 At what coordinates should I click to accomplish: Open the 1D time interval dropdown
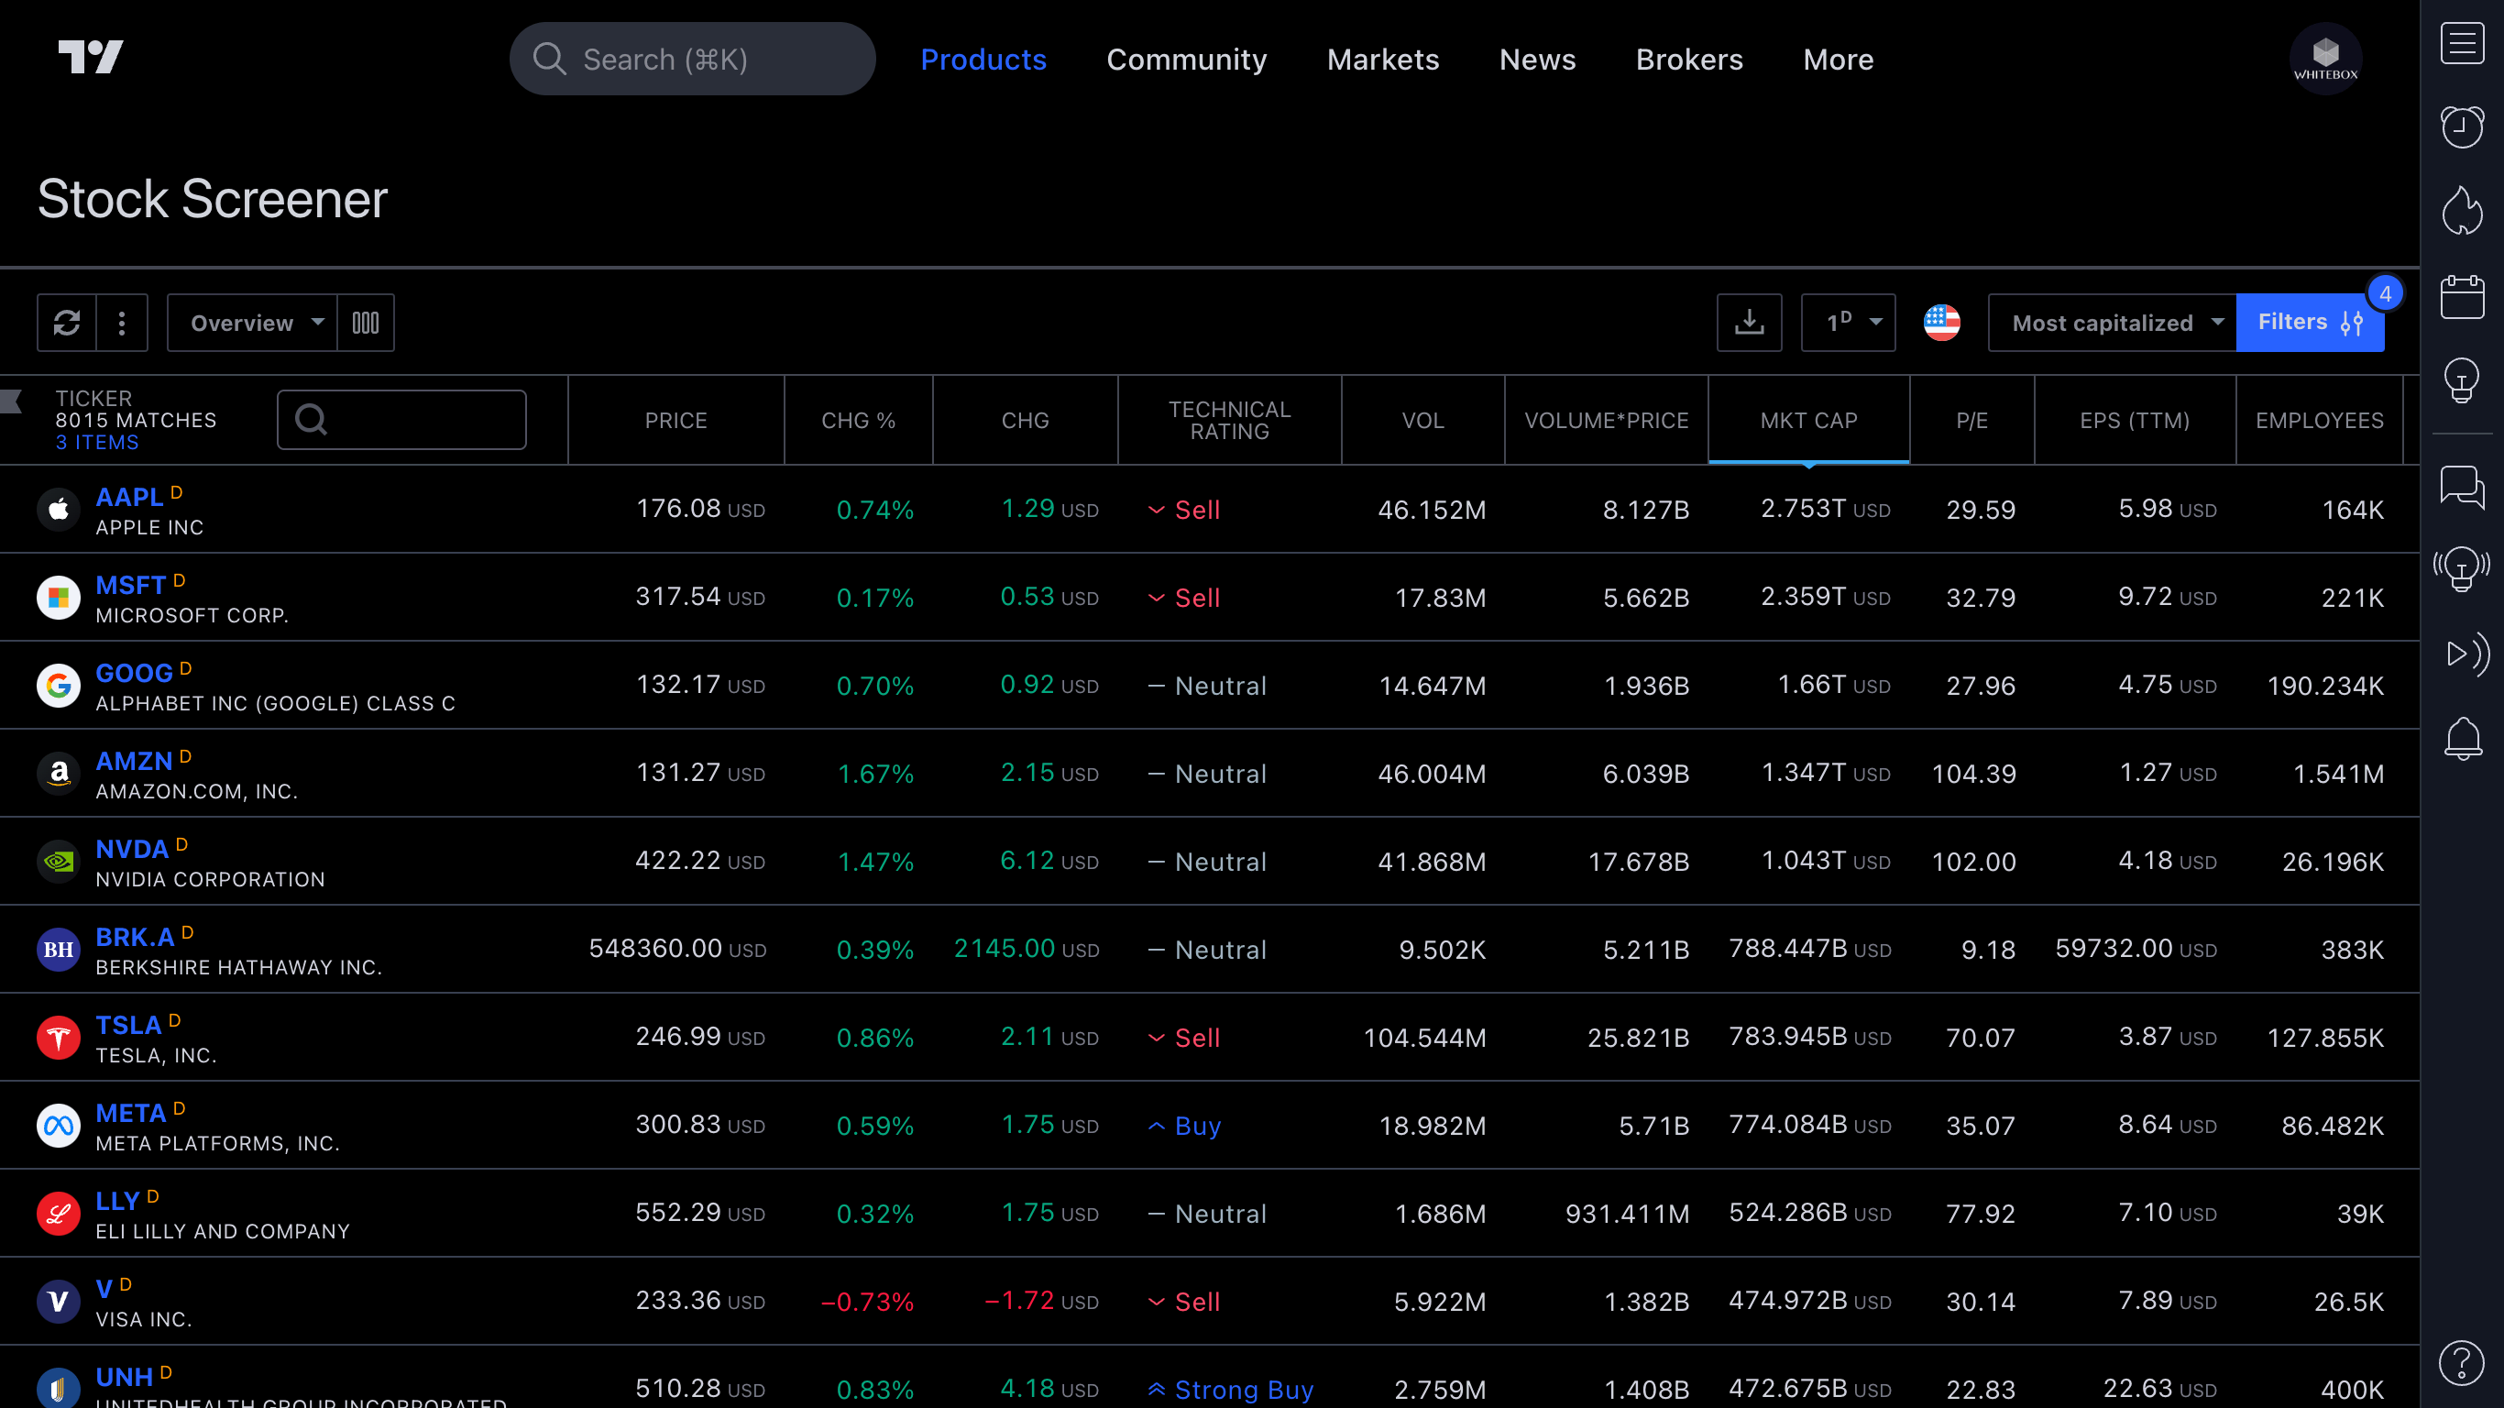[1848, 323]
